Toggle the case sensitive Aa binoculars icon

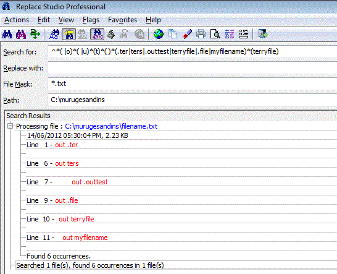[54, 34]
